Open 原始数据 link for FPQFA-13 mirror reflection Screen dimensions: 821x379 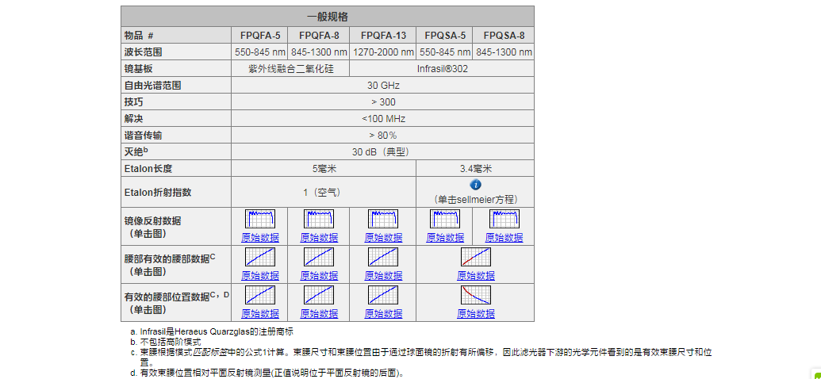tap(383, 237)
